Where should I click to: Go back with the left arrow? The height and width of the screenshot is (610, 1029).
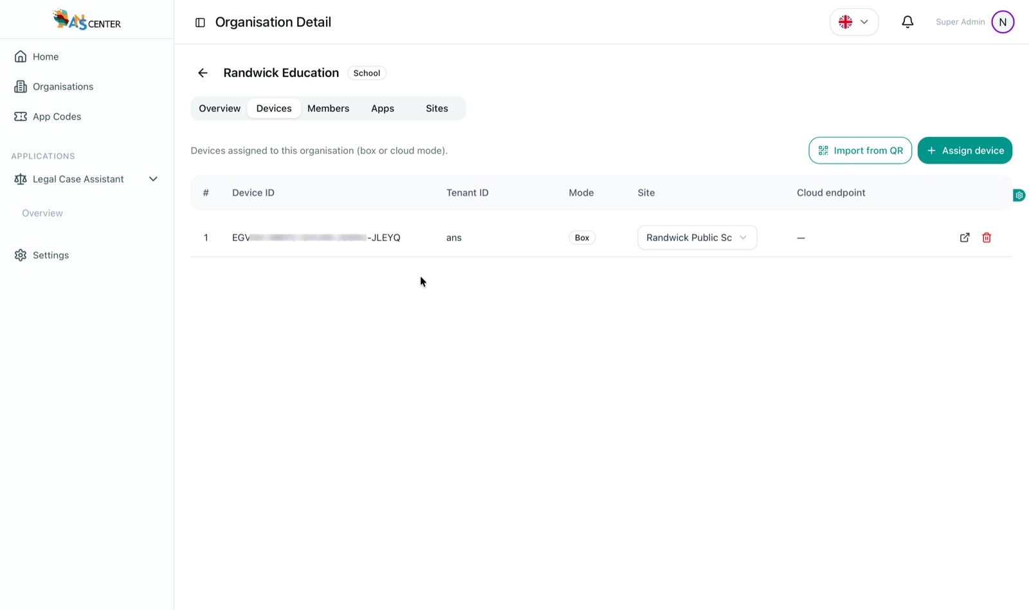(203, 73)
